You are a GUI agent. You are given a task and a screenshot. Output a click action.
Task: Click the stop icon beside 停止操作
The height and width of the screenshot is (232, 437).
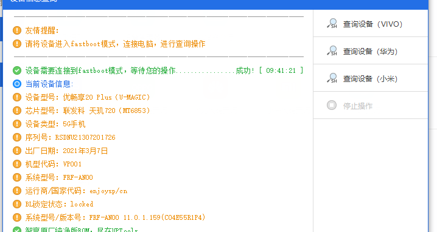(332, 105)
